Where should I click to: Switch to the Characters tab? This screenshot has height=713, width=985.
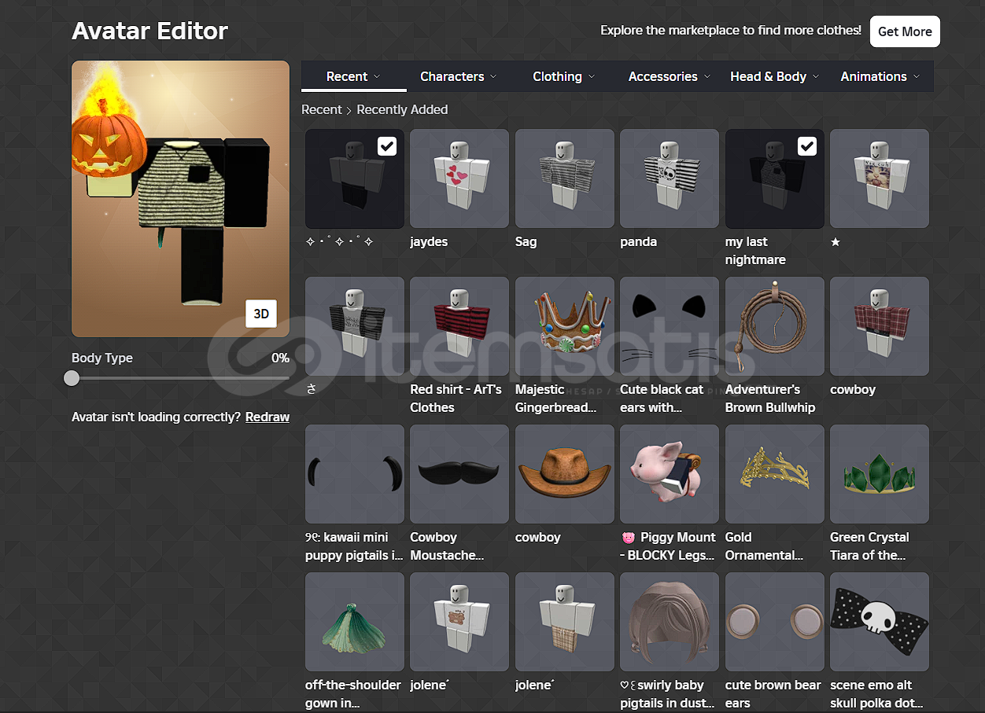point(458,76)
